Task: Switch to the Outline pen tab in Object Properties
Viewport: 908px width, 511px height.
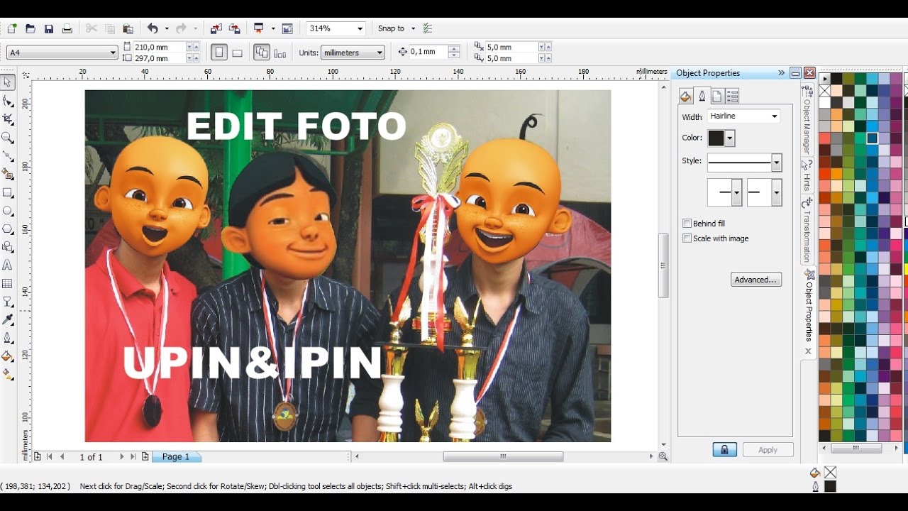Action: [702, 96]
